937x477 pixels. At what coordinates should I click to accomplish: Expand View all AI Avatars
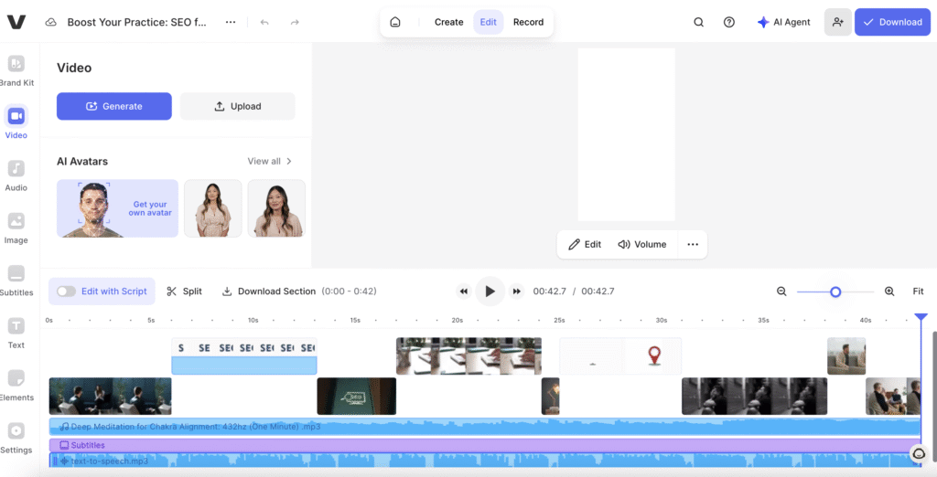[270, 161]
